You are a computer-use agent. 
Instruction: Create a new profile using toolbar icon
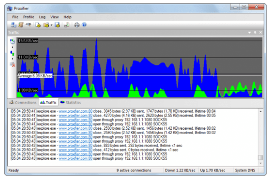(x=38, y=25)
